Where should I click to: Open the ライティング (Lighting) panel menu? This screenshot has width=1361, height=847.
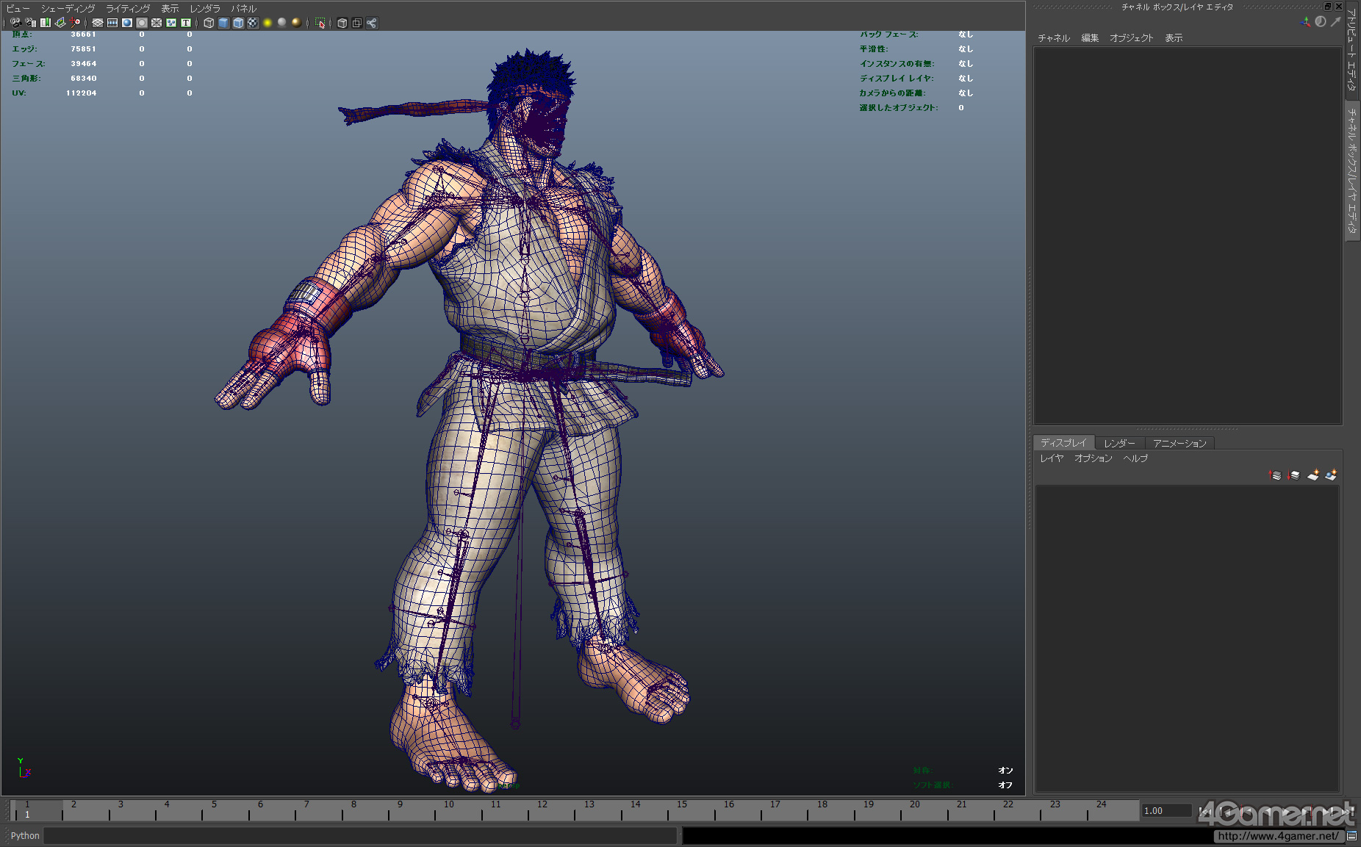click(128, 9)
